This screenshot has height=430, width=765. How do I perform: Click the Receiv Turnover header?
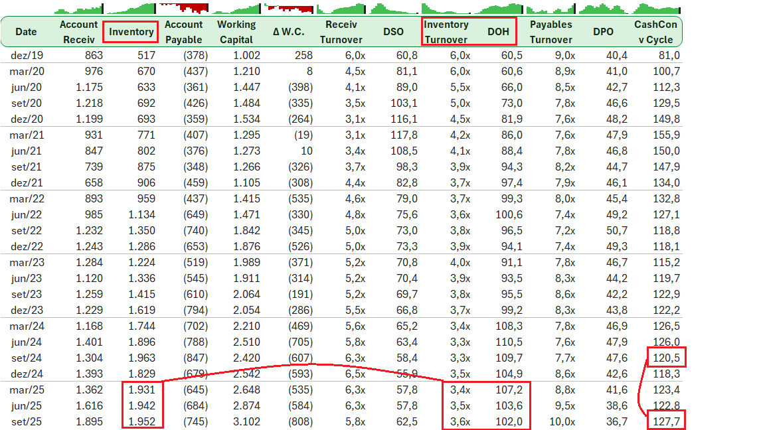[341, 32]
